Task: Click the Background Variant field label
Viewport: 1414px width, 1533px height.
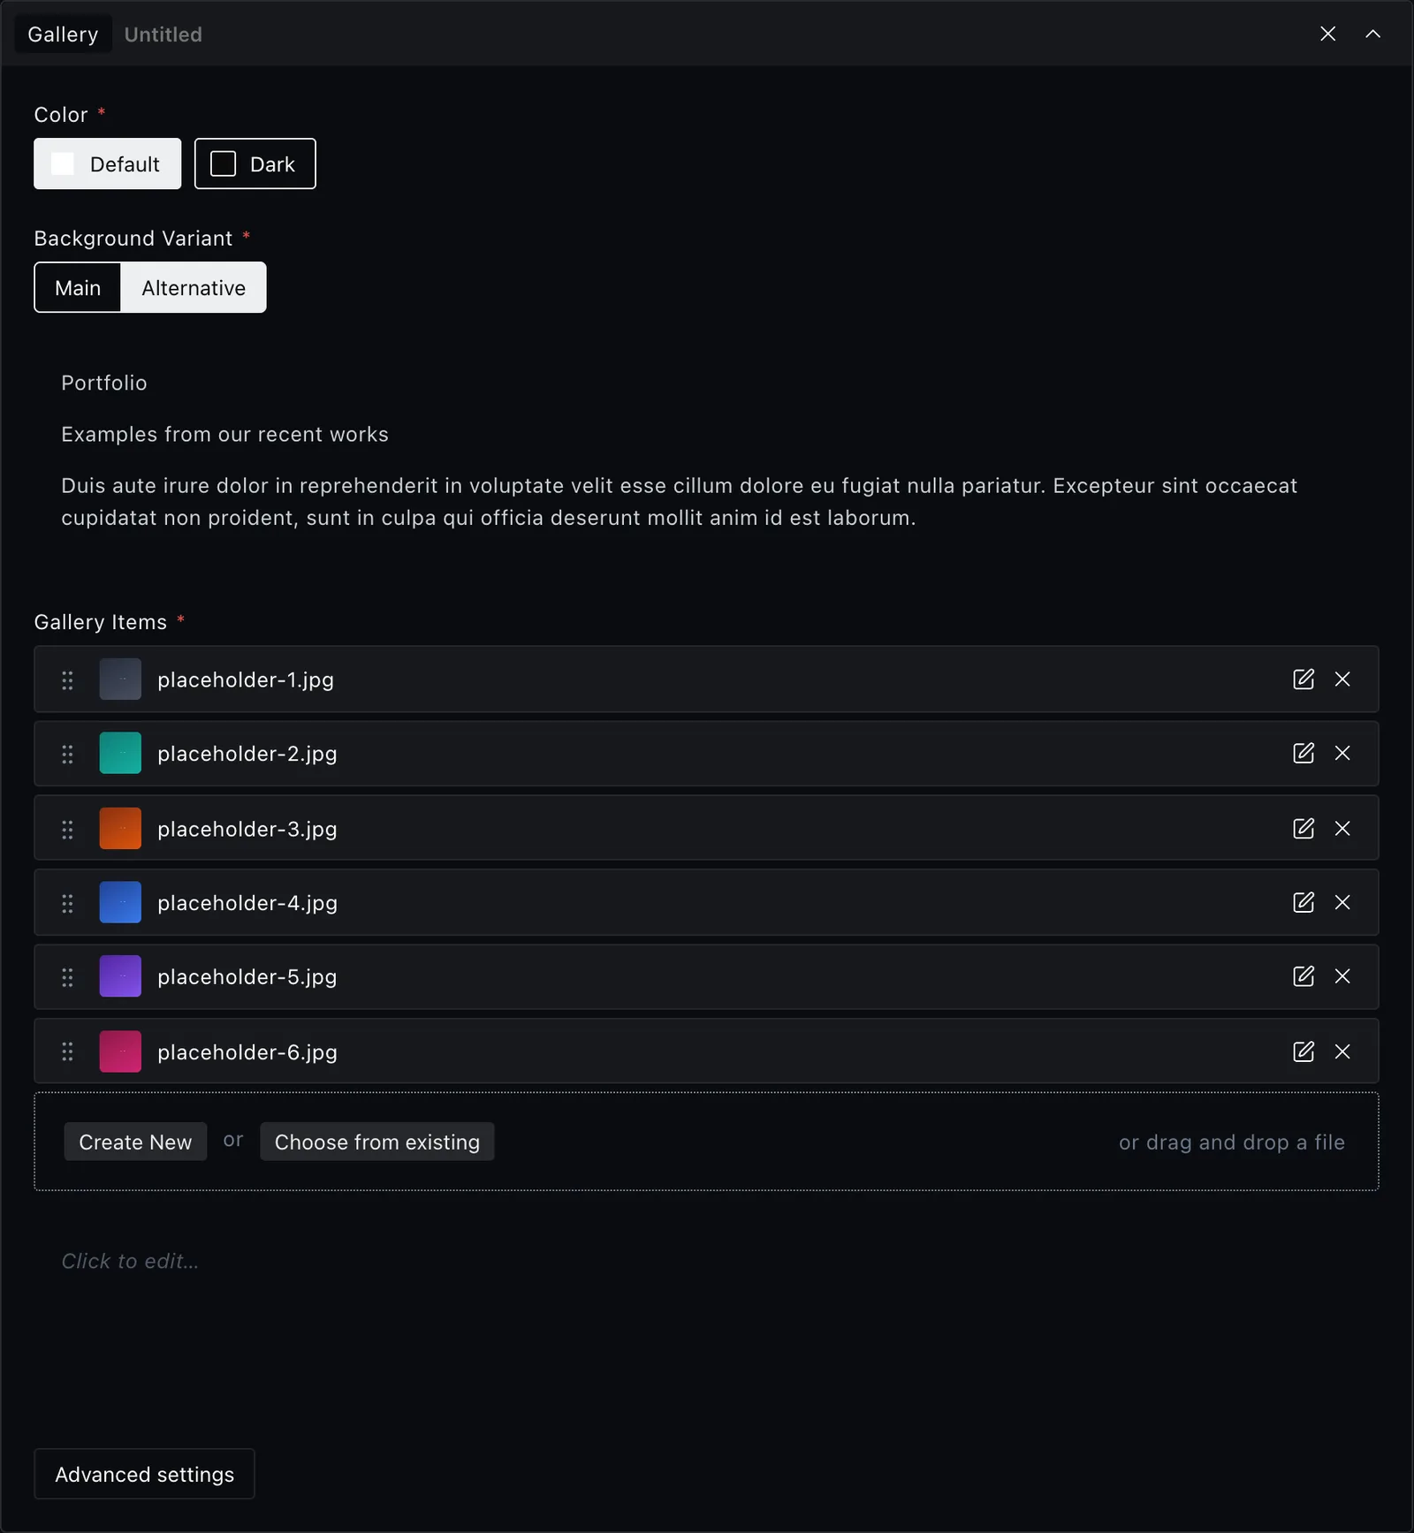Action: click(133, 239)
